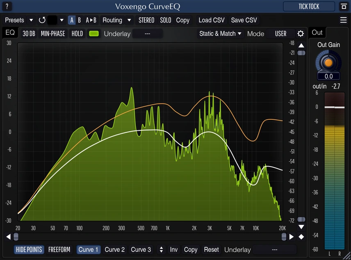Click Copy next to Inv

tap(191, 249)
